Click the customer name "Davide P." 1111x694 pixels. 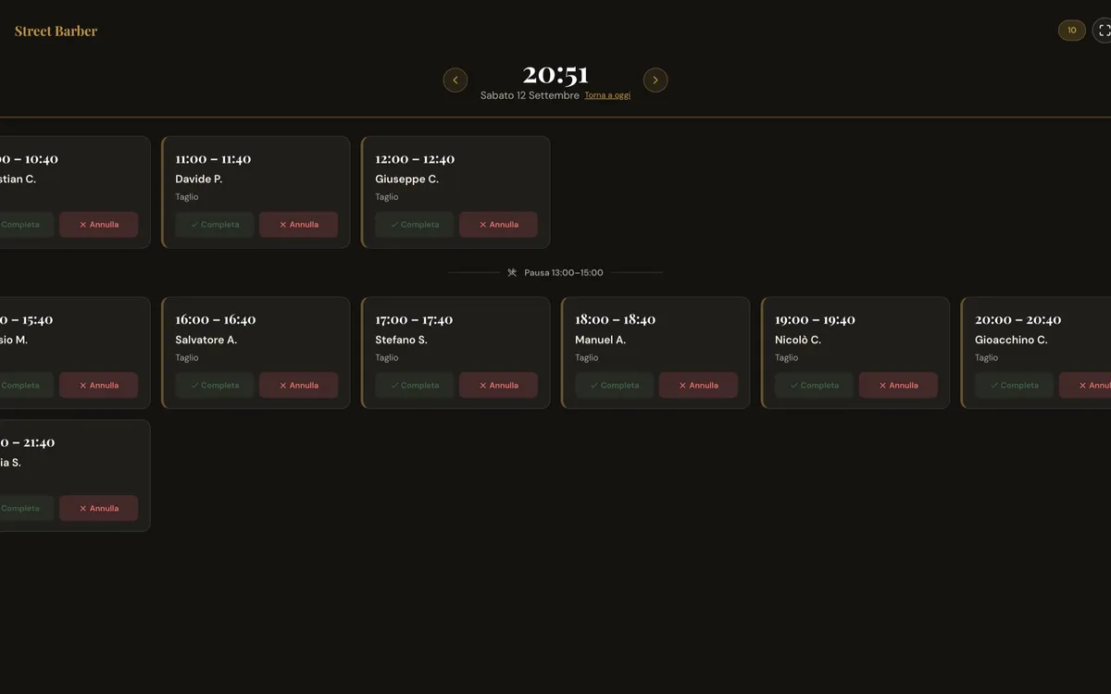(x=199, y=180)
